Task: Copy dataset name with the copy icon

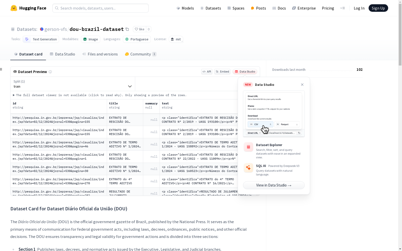Action: 127,29
